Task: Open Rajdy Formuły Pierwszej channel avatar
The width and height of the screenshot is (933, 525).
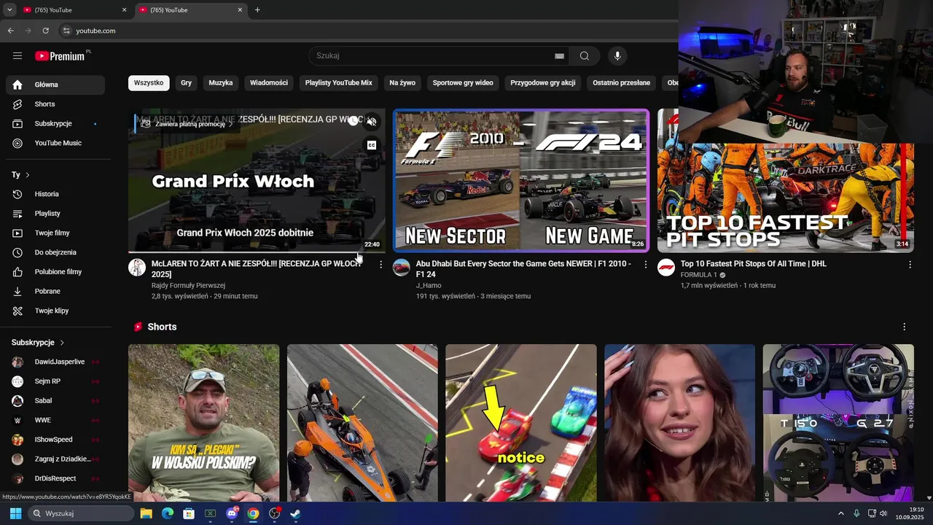Action: pos(137,267)
